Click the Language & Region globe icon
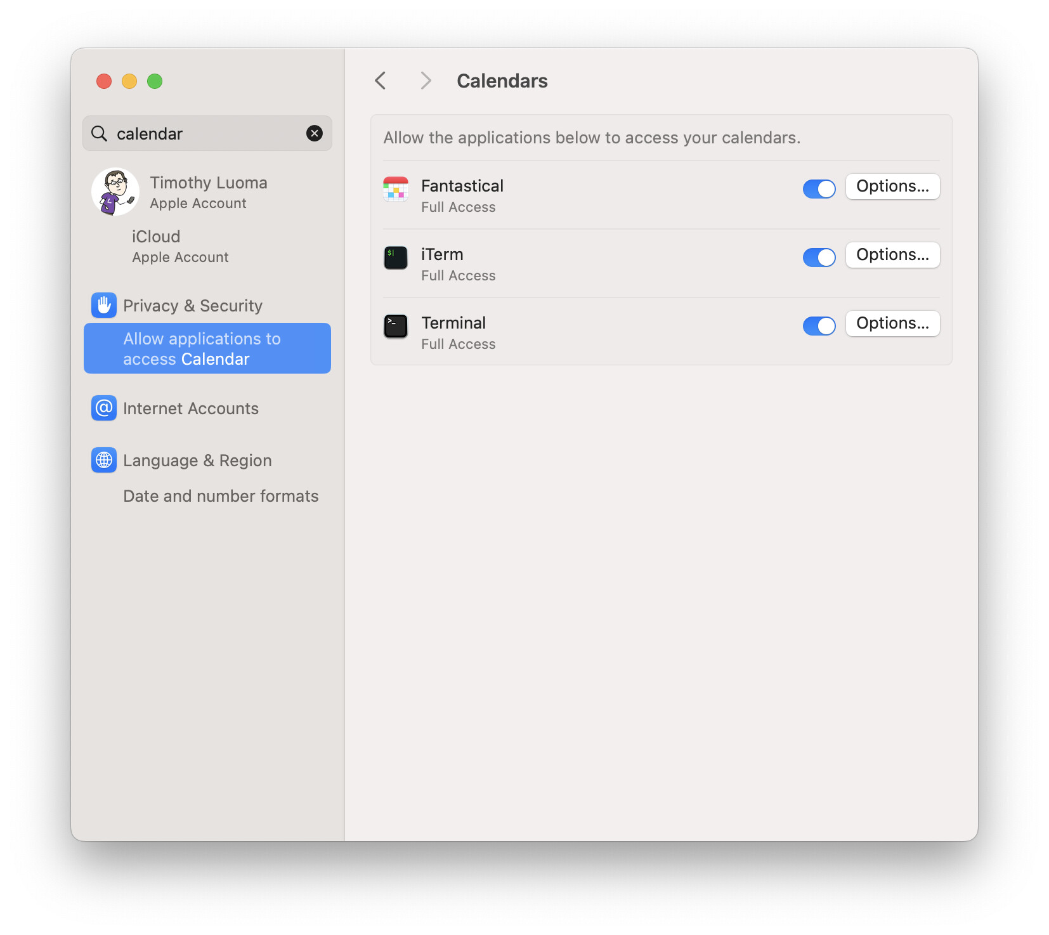 click(104, 460)
